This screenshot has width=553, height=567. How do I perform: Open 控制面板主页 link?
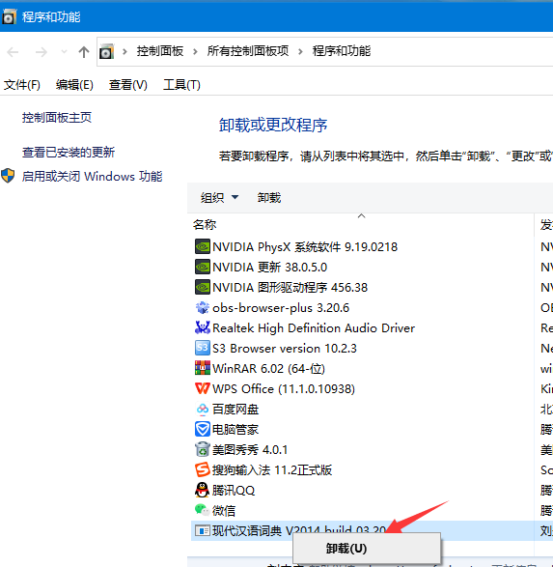point(57,118)
